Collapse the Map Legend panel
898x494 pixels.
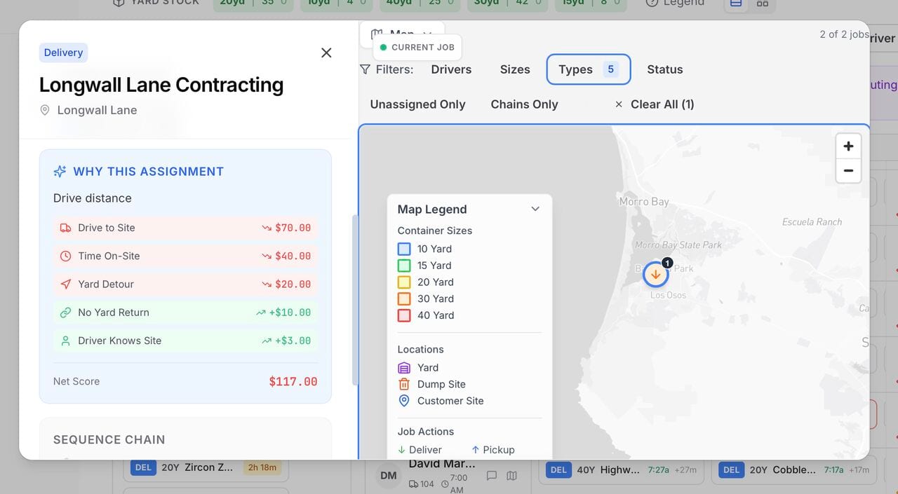click(535, 209)
